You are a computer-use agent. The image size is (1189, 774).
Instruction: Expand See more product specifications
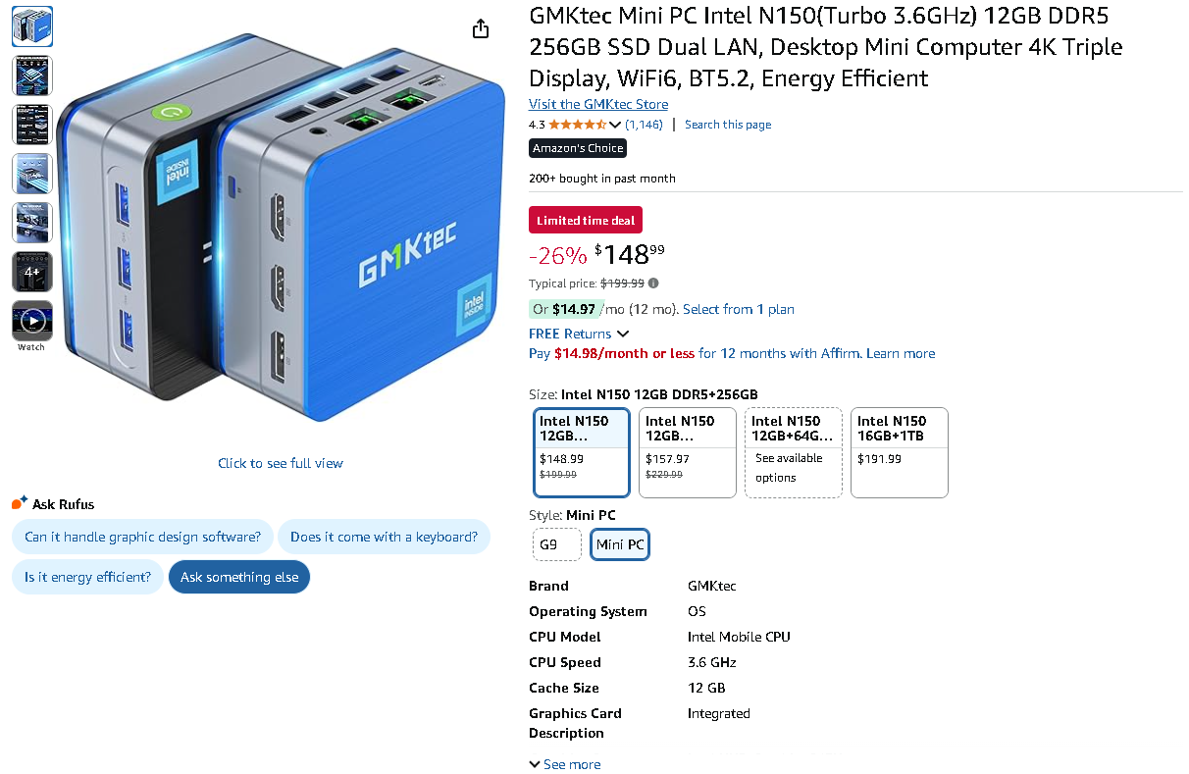pos(565,764)
